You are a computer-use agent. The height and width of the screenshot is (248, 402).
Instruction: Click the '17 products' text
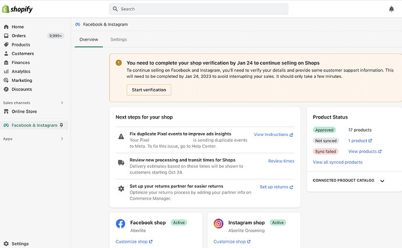360,130
